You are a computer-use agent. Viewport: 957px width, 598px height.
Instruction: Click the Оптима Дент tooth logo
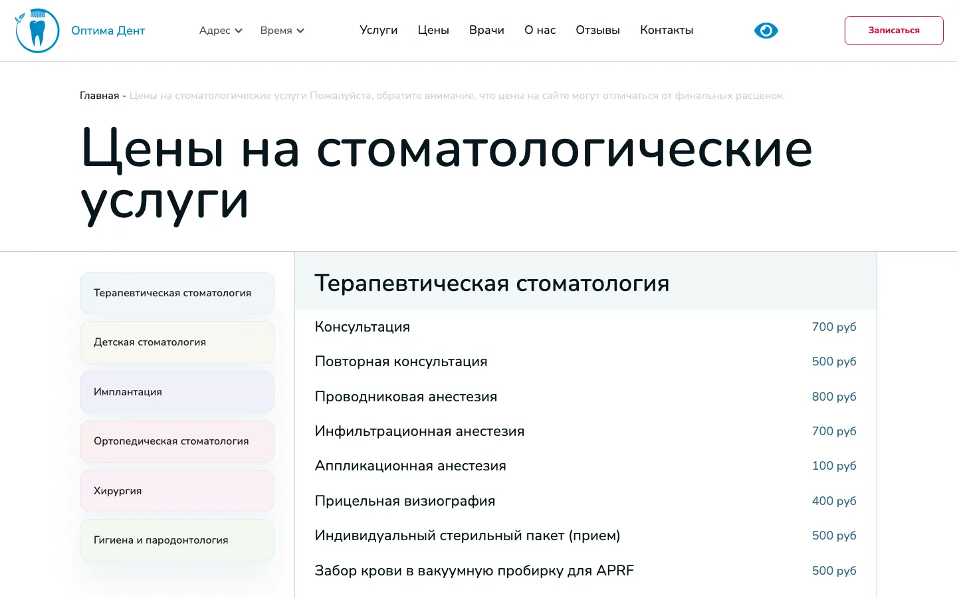click(37, 31)
